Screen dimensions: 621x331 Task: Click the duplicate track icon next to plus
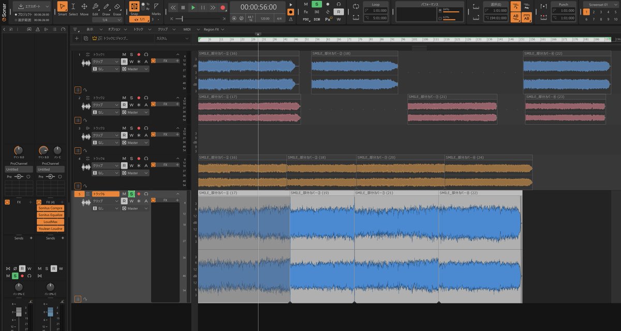click(x=85, y=38)
